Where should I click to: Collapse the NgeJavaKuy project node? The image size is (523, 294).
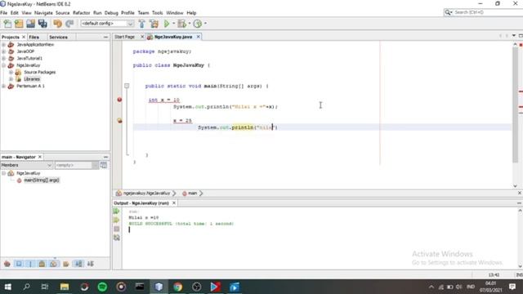point(3,65)
